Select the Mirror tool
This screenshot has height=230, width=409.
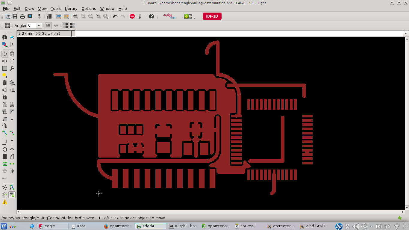[5, 61]
